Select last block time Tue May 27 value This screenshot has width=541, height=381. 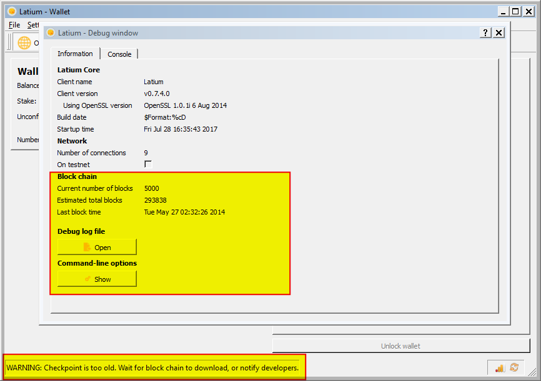click(x=184, y=212)
